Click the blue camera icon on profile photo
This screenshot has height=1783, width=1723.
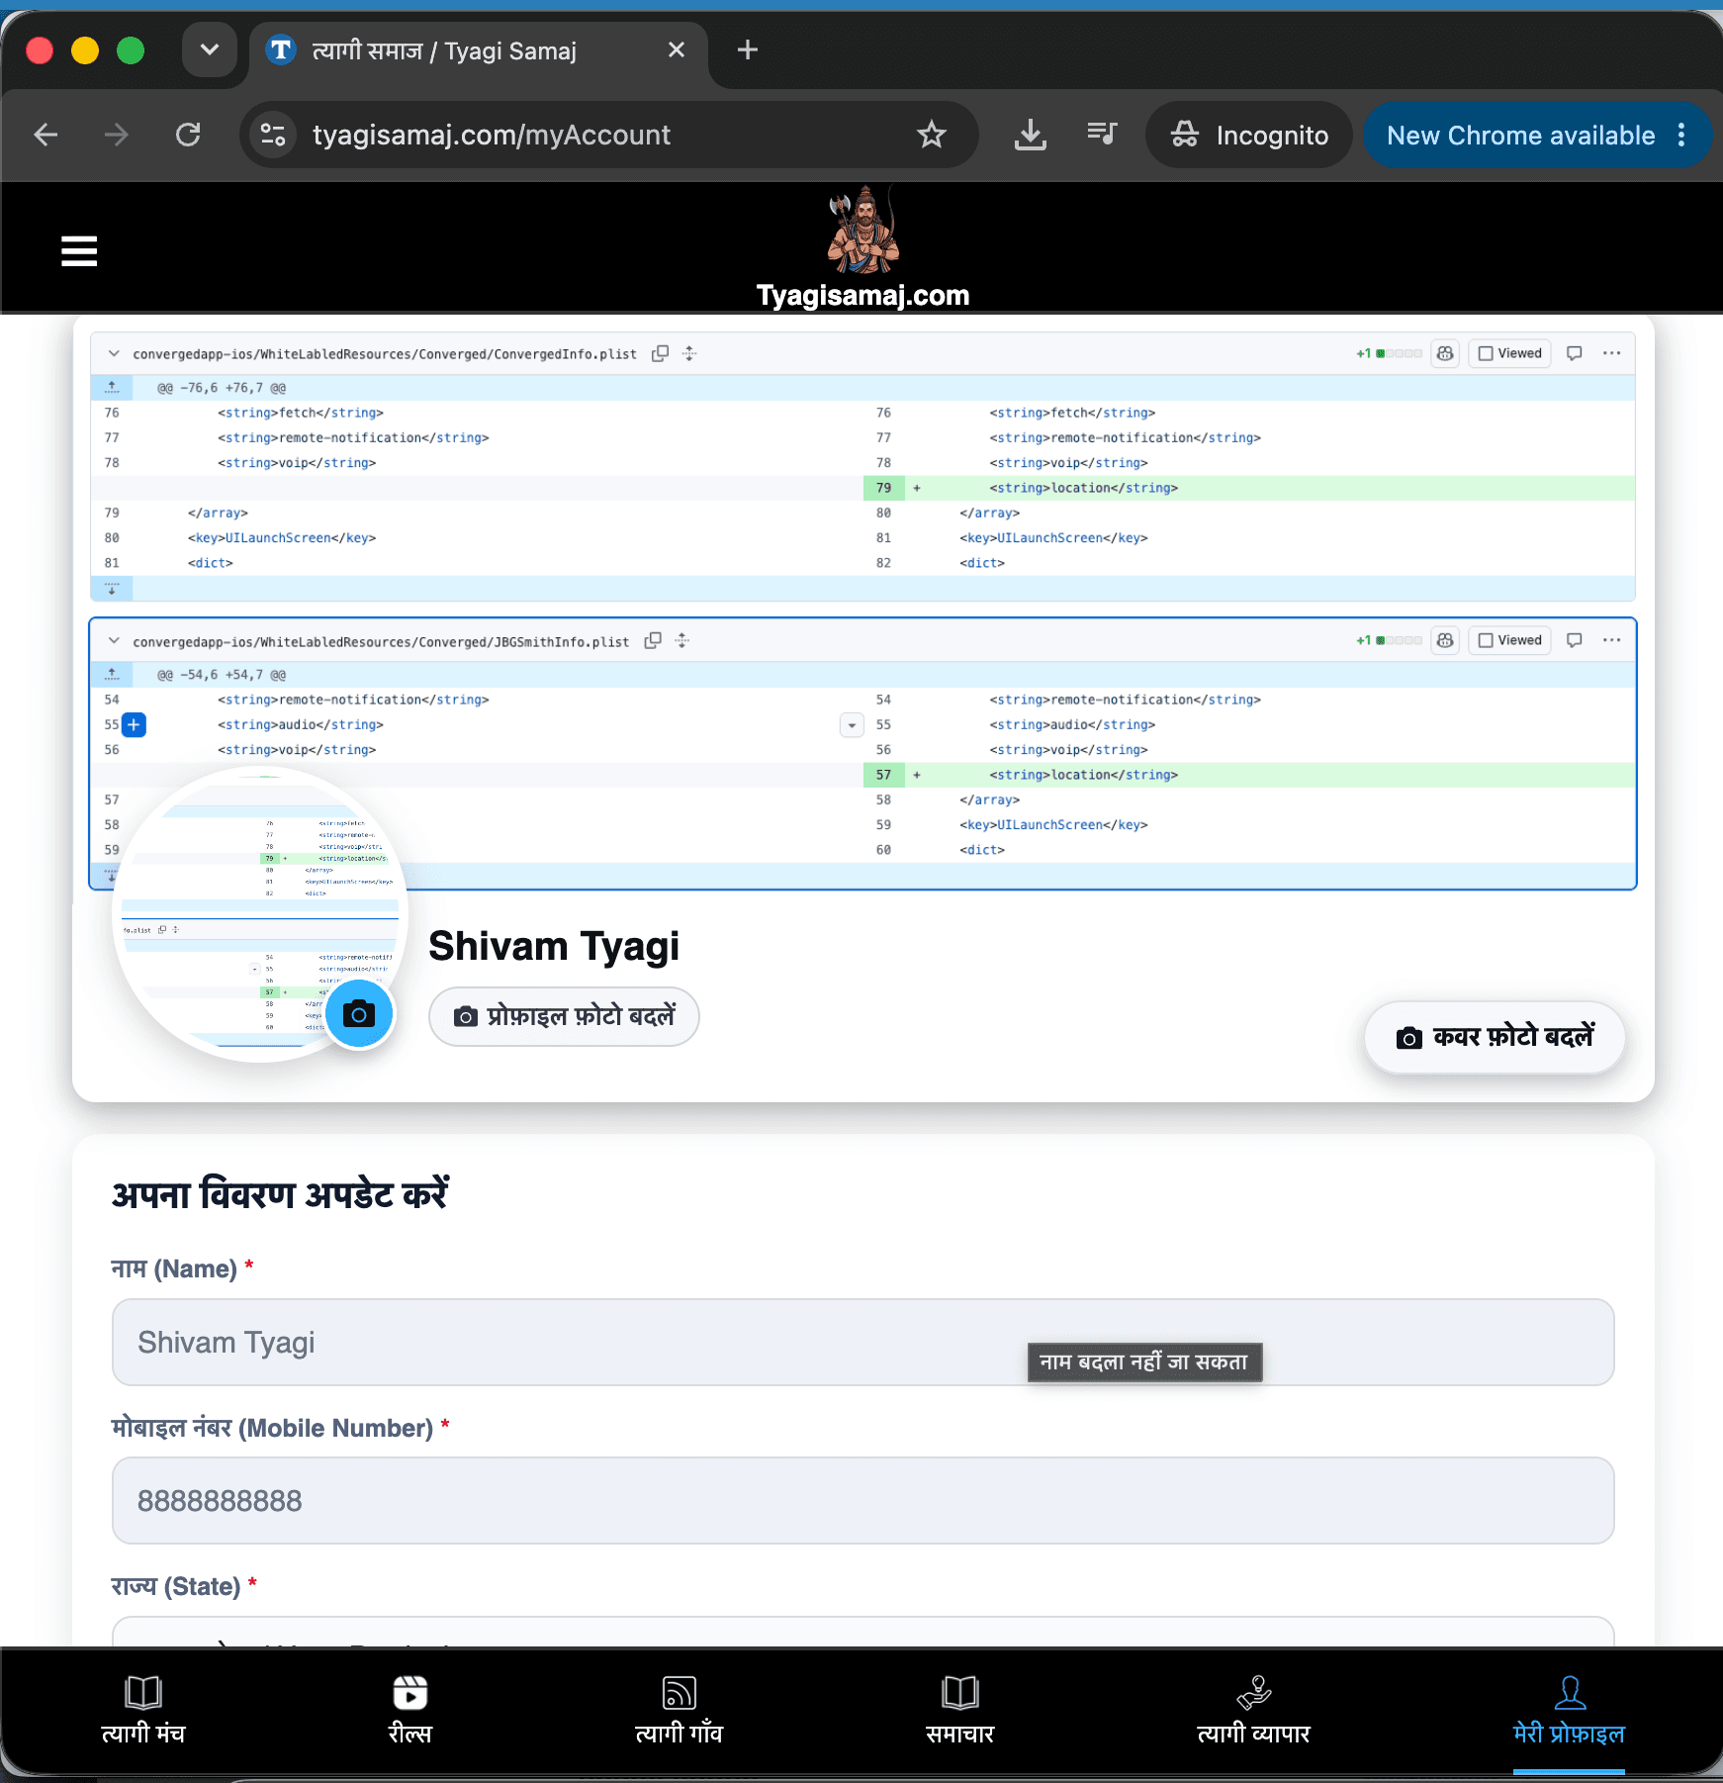click(359, 1013)
